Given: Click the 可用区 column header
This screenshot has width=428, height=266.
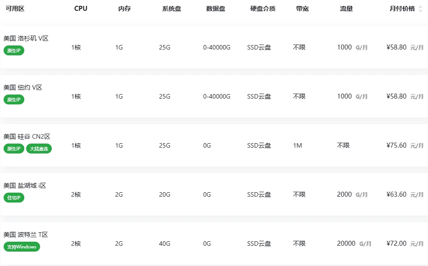Looking at the screenshot, I should tap(15, 9).
